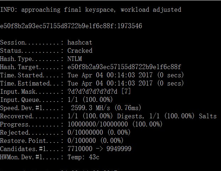Click the Hash.Type value NTLM

coord(75,59)
